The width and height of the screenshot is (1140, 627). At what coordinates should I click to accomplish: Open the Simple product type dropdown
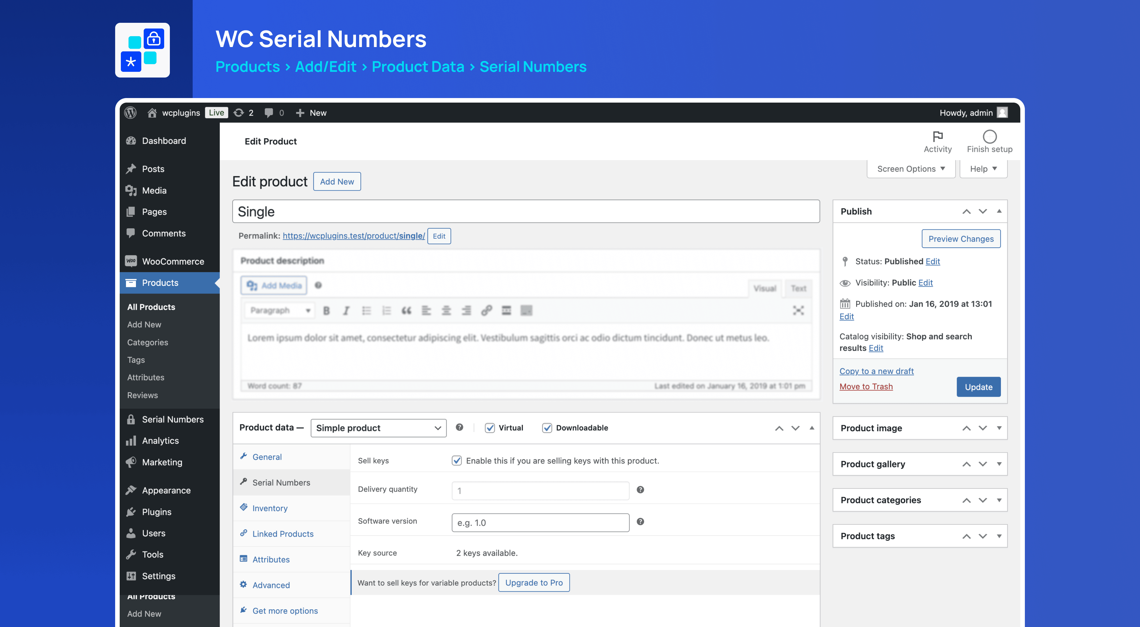378,428
